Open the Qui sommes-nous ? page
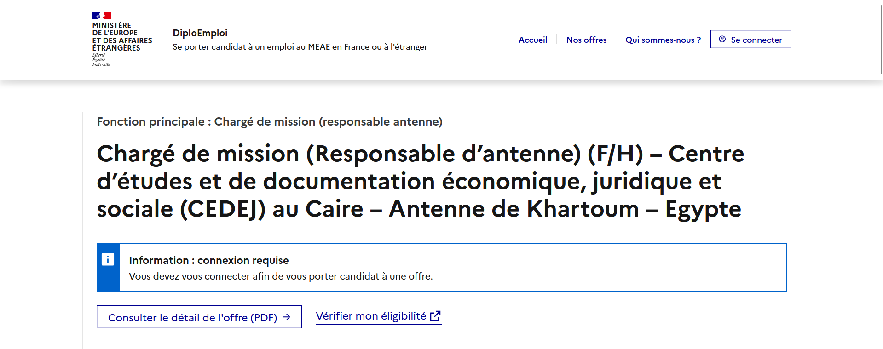883x349 pixels. click(x=663, y=40)
